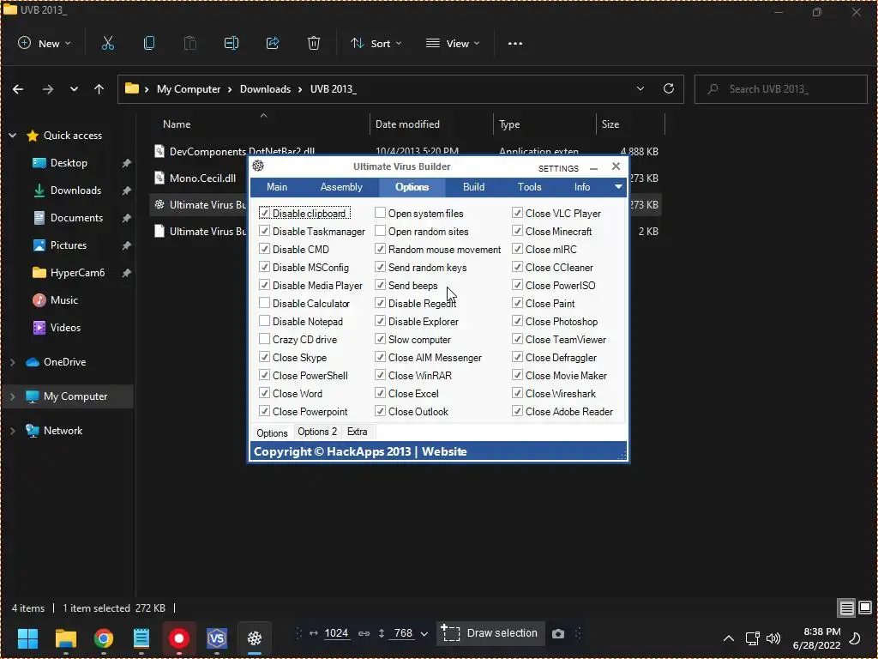The height and width of the screenshot is (659, 878).
Task: Open File Explorer from the taskbar
Action: point(65,638)
